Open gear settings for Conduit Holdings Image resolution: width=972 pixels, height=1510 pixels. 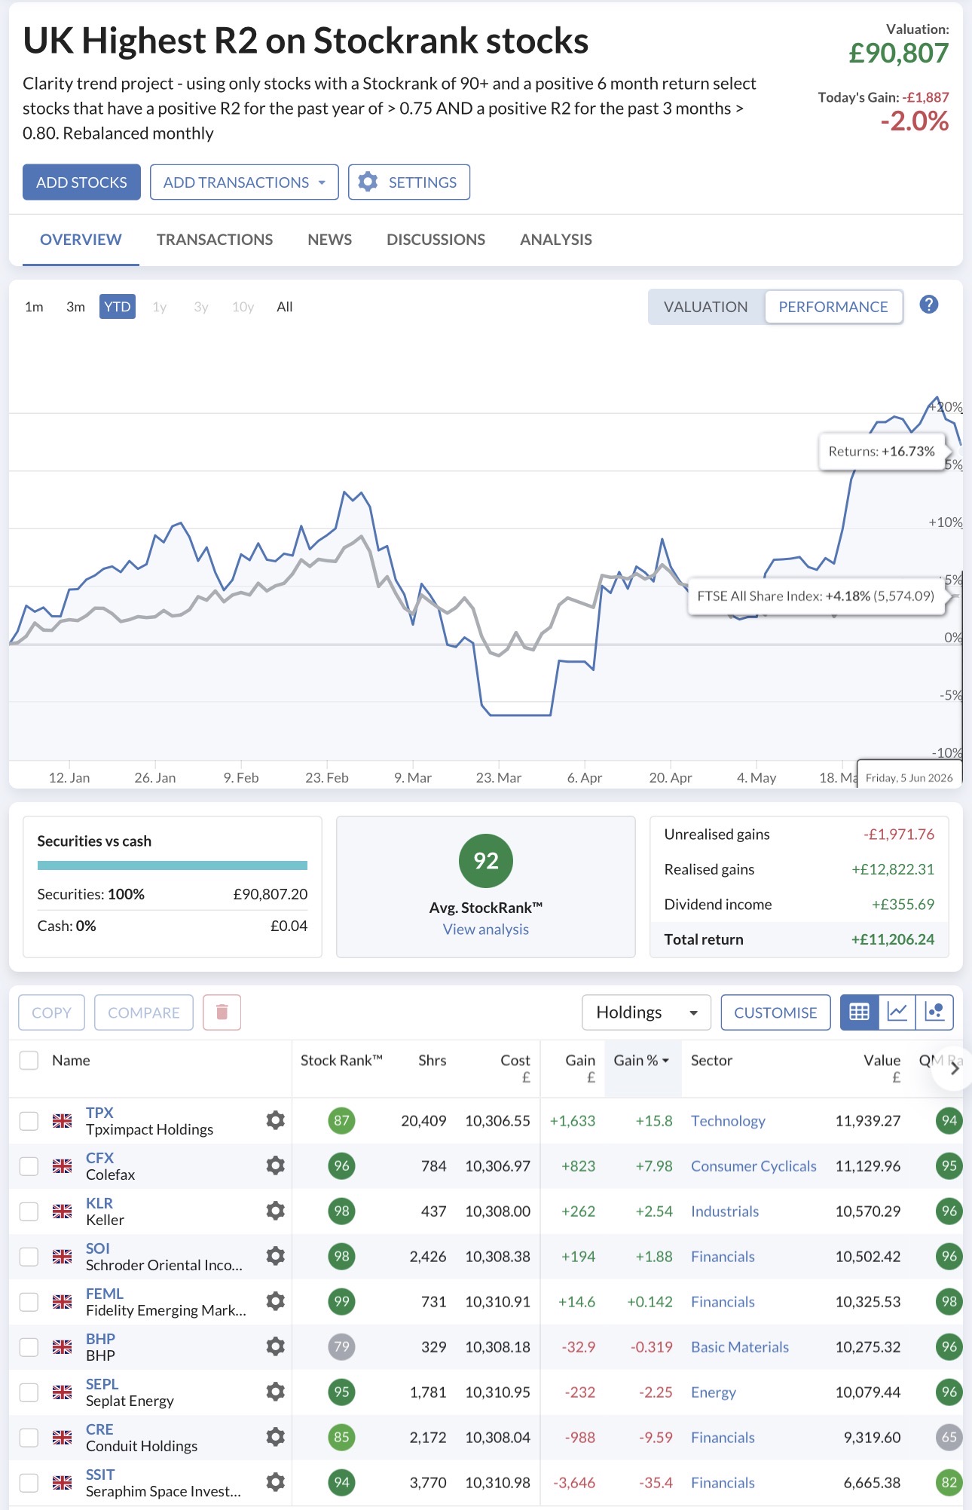point(276,1437)
